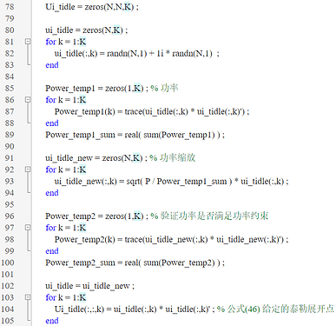The width and height of the screenshot is (336, 326).
Task: Click the ui_tidle = ui_tidle_new statement
Action: coord(89,286)
